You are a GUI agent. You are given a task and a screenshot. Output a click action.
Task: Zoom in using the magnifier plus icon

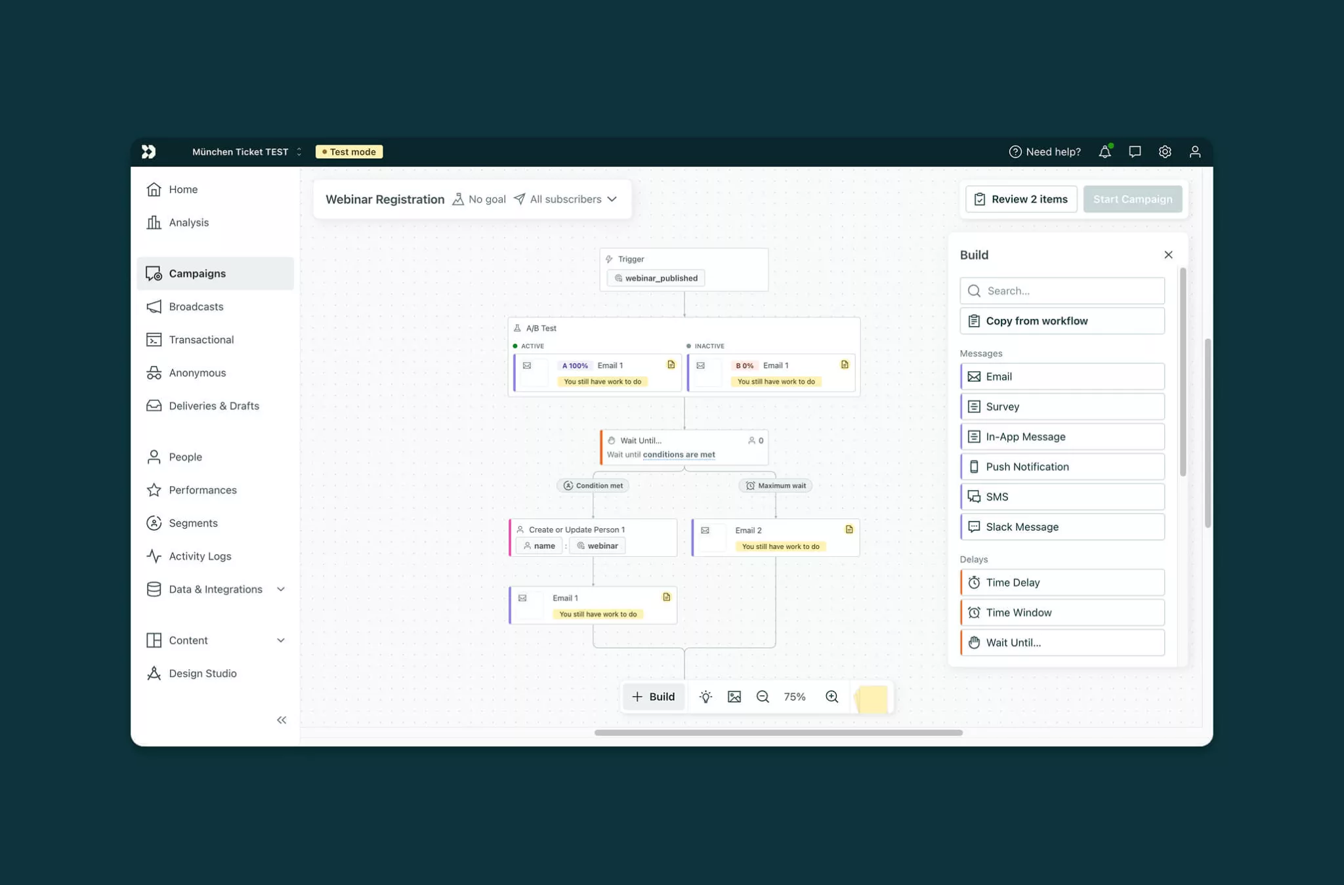(x=831, y=697)
